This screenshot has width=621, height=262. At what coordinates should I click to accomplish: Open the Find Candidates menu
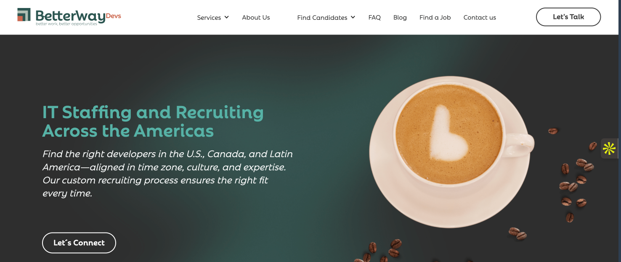coord(322,18)
